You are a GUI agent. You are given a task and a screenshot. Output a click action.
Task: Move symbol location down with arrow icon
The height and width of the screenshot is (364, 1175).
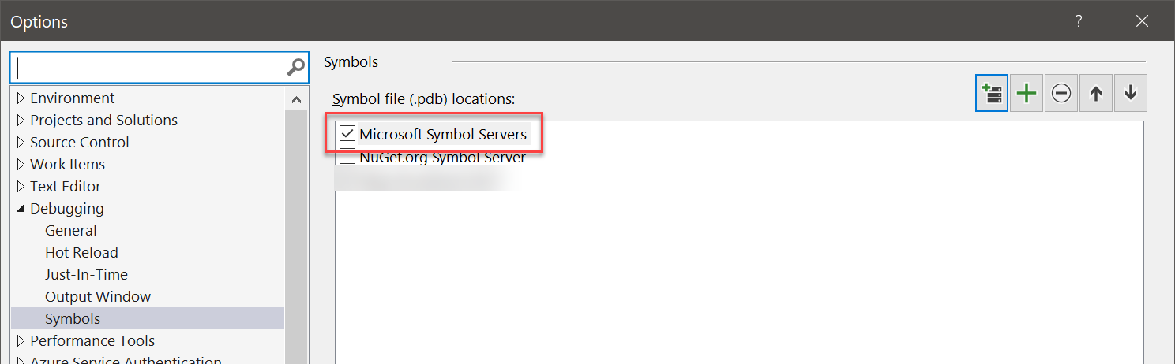pyautogui.click(x=1130, y=94)
